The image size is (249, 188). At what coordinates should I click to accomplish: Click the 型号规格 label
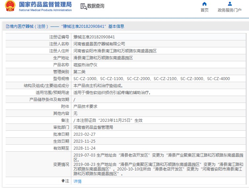61,79
